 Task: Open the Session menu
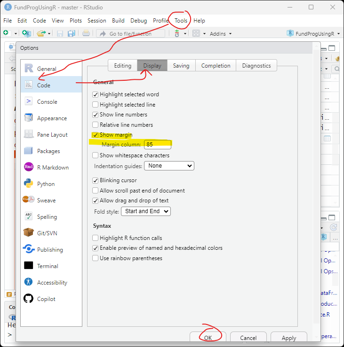pos(96,21)
